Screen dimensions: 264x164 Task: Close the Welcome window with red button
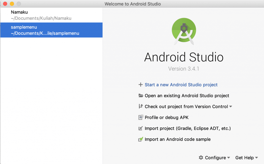click(5, 4)
